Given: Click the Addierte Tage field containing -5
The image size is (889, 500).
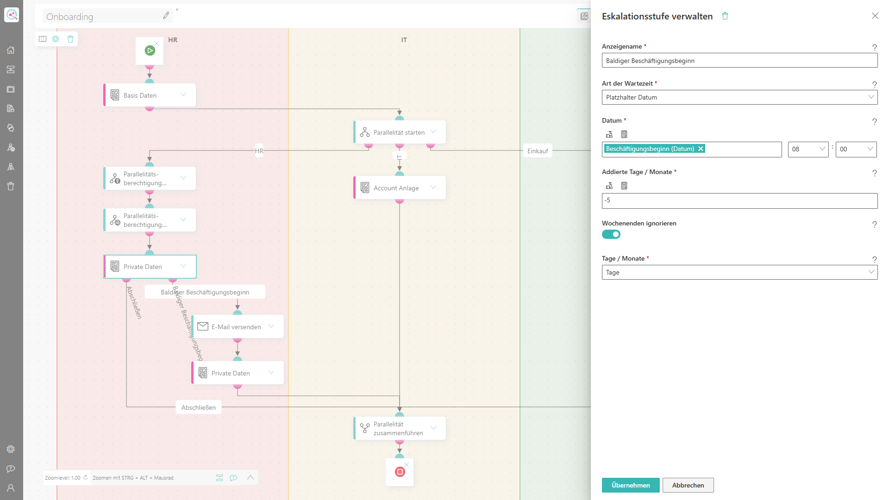Looking at the screenshot, I should pos(739,200).
